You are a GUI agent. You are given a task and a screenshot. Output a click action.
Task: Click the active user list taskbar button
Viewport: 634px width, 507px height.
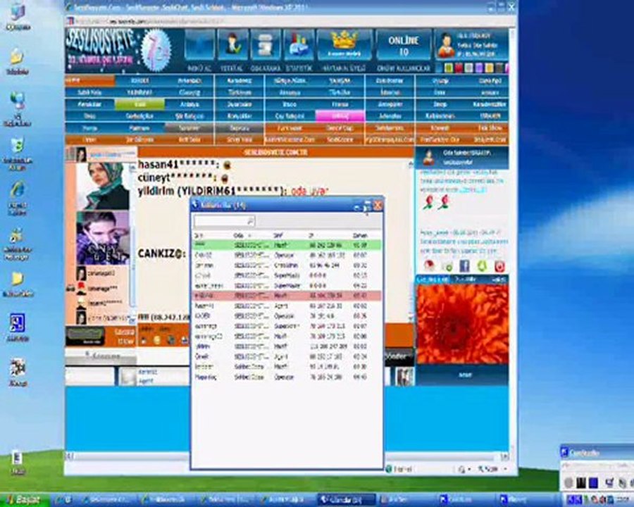(x=346, y=500)
